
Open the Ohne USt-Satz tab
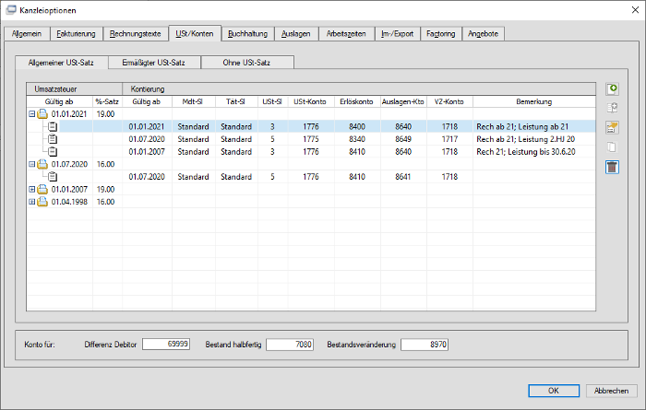coord(246,63)
